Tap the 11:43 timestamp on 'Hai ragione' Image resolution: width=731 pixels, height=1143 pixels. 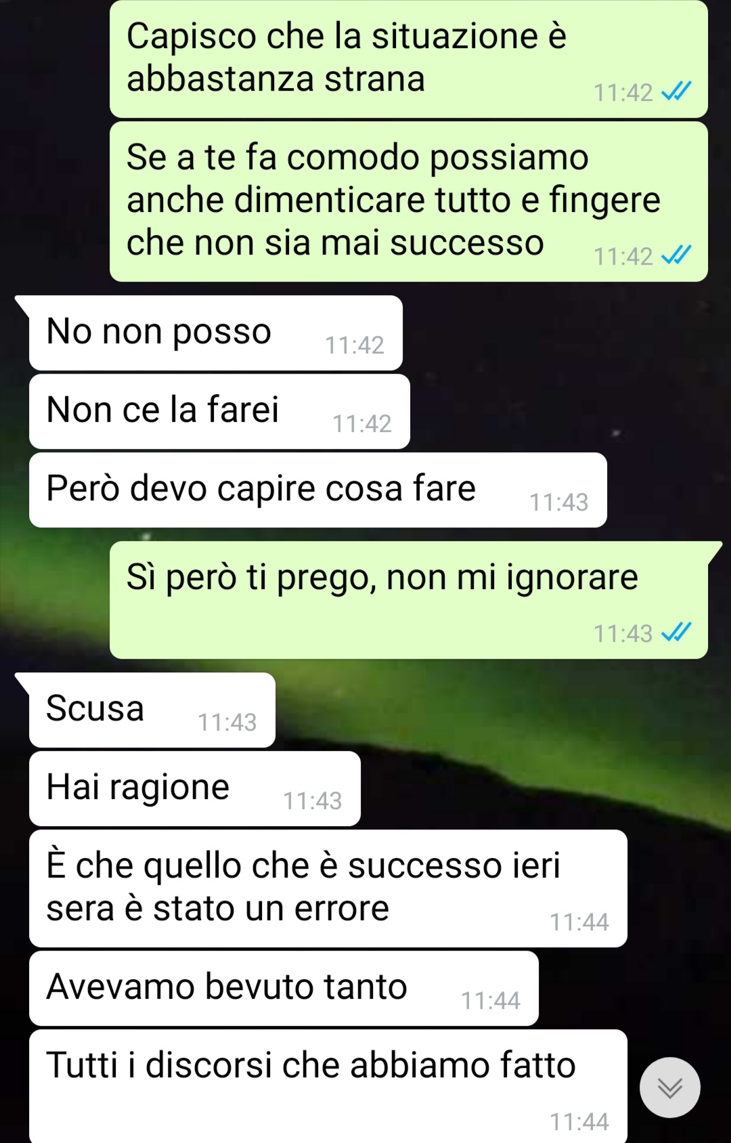point(313,801)
